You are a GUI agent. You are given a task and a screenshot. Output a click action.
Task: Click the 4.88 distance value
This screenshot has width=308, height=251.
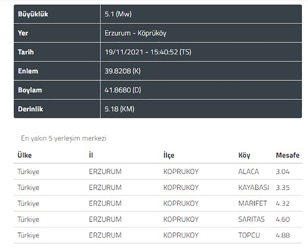pyautogui.click(x=283, y=235)
